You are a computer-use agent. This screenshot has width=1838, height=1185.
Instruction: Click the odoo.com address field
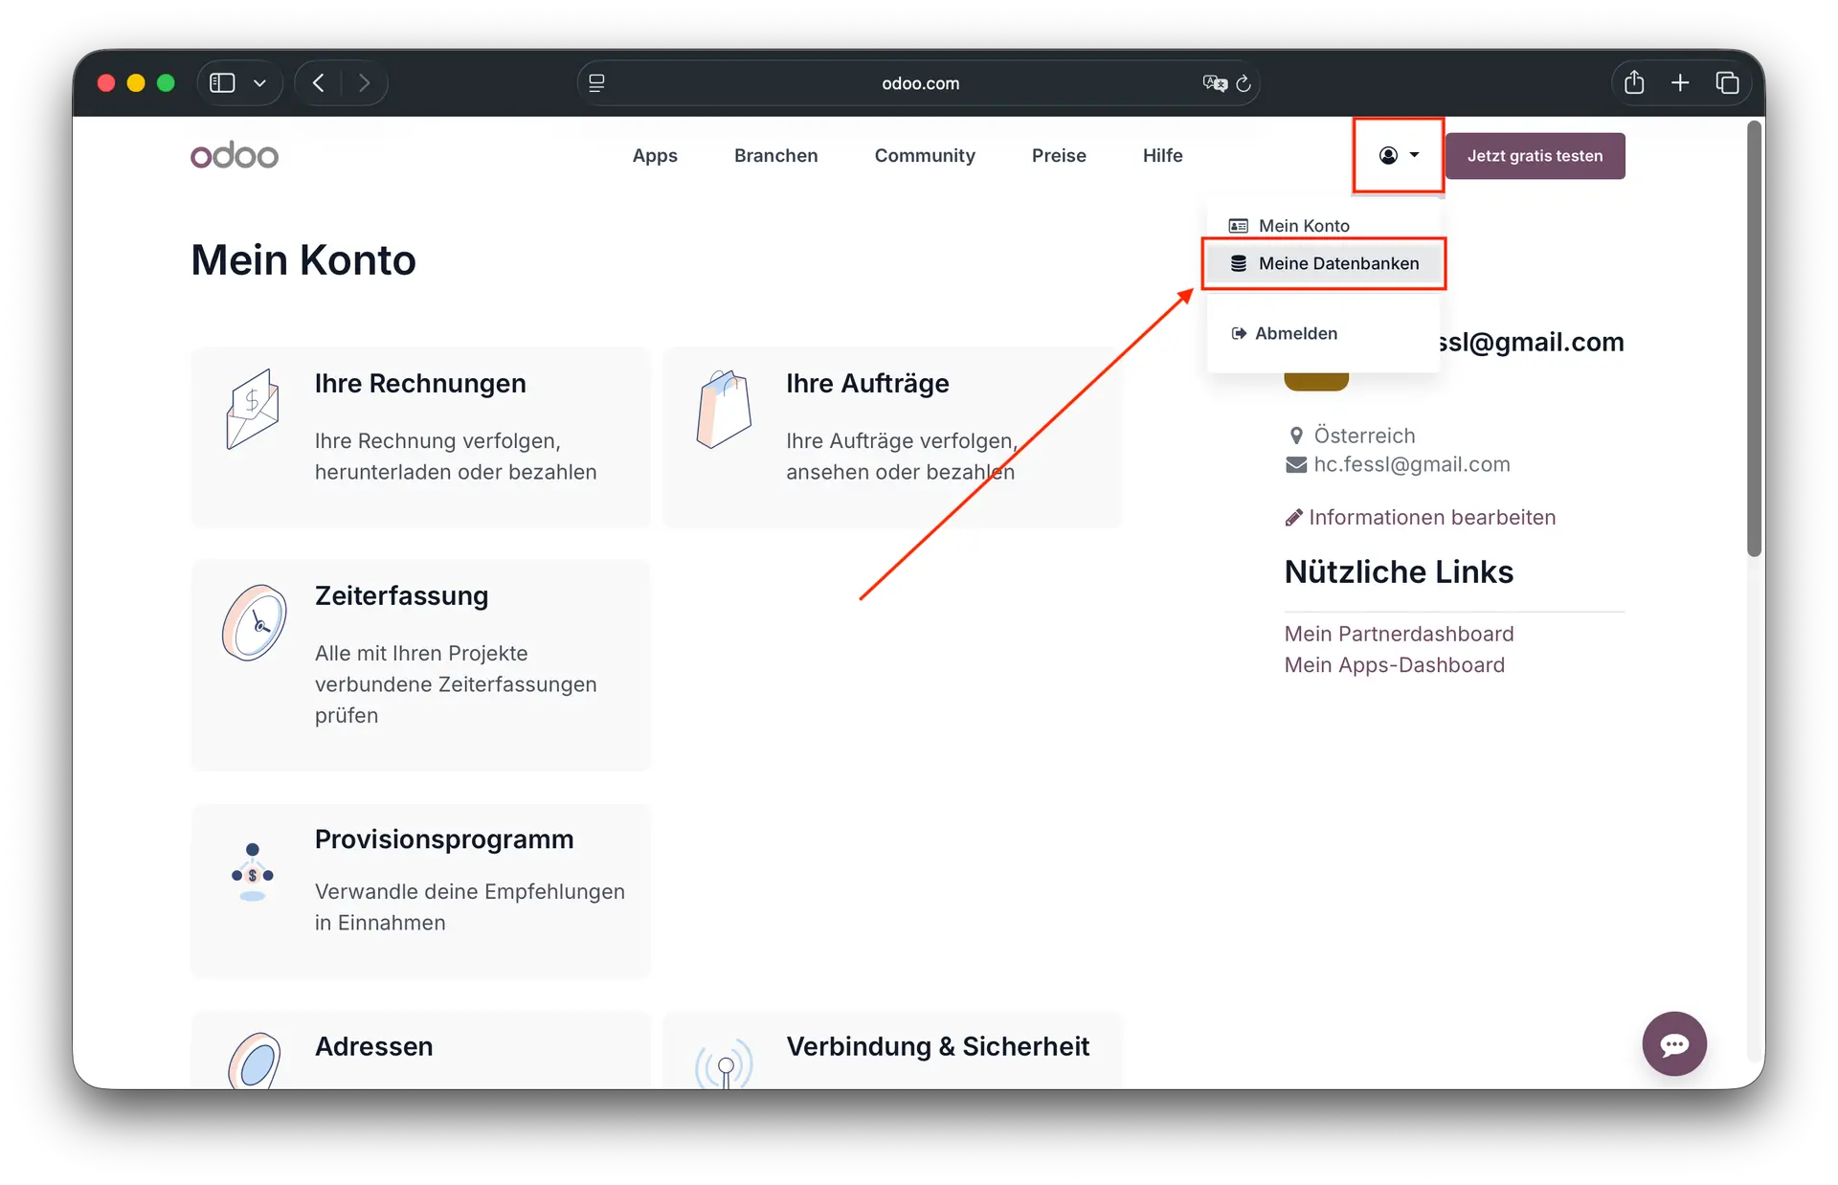click(919, 83)
